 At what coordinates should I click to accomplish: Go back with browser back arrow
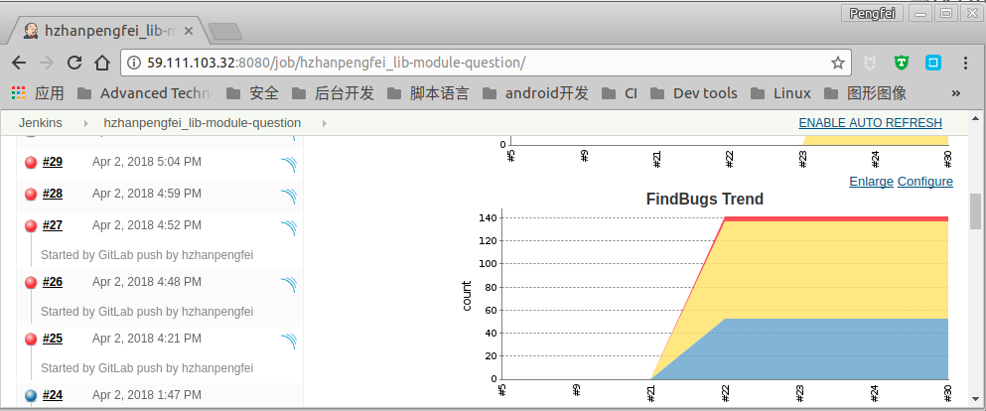(x=19, y=63)
